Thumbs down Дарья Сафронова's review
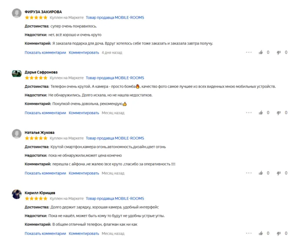Image resolution: width=295 pixels, height=244 pixels. pyautogui.click(x=279, y=113)
